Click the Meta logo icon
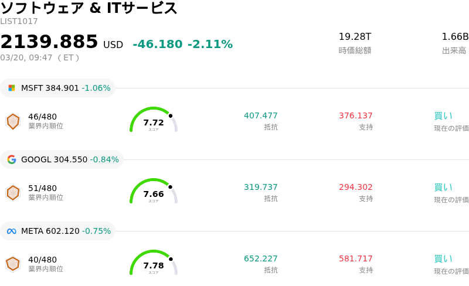This screenshot has width=469, height=286. tap(12, 231)
